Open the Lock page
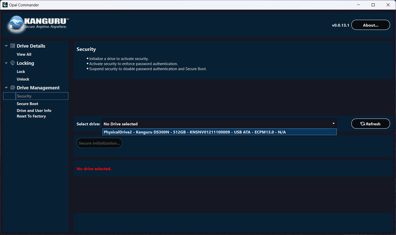396x235 pixels. pos(21,72)
